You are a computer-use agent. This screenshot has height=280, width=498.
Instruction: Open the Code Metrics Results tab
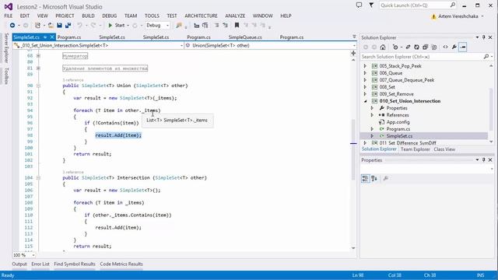click(x=121, y=264)
